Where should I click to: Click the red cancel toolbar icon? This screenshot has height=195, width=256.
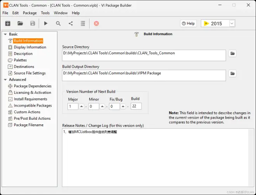click(x=96, y=24)
